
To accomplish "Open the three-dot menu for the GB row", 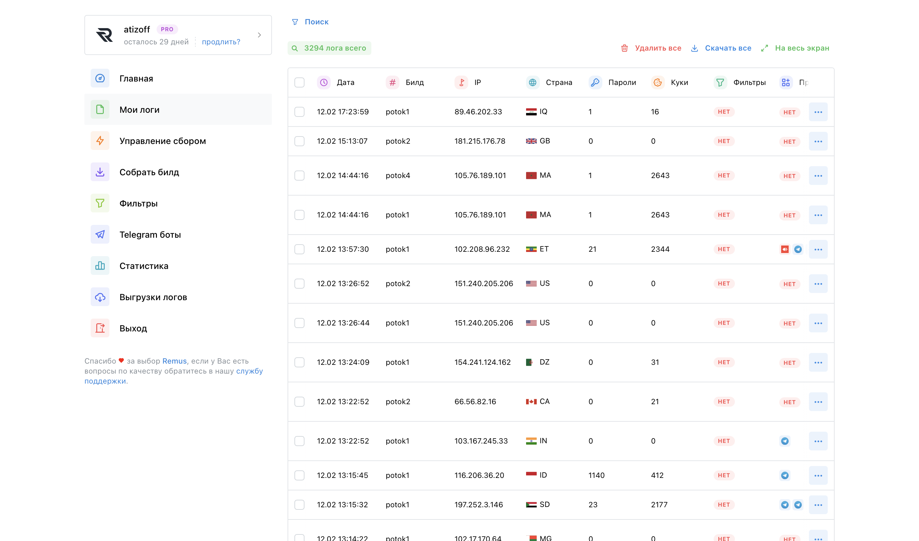I will click(818, 141).
